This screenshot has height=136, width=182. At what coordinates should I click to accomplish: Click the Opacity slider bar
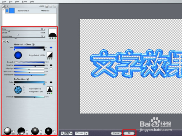click(x=29, y=62)
